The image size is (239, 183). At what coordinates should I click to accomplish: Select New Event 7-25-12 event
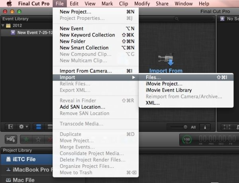pyautogui.click(x=27, y=33)
